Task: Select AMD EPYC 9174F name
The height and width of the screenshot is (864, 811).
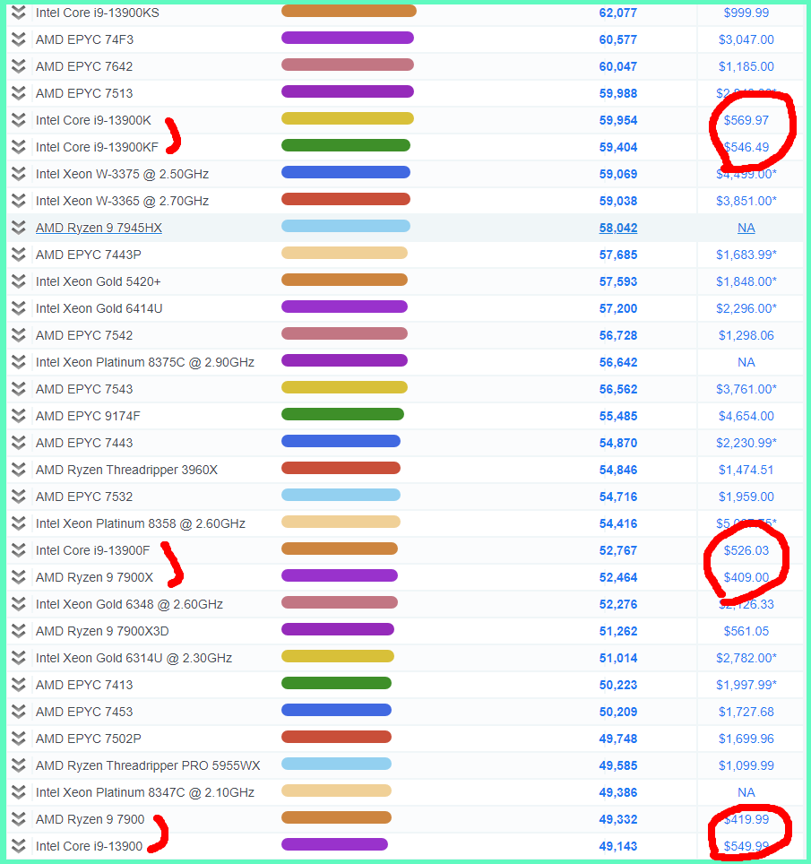Action: pos(88,416)
